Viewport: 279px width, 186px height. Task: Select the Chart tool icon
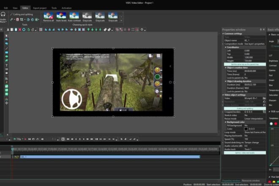click(7, 78)
